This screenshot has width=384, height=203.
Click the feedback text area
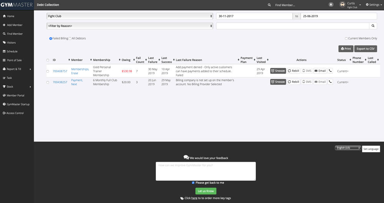coord(205,171)
